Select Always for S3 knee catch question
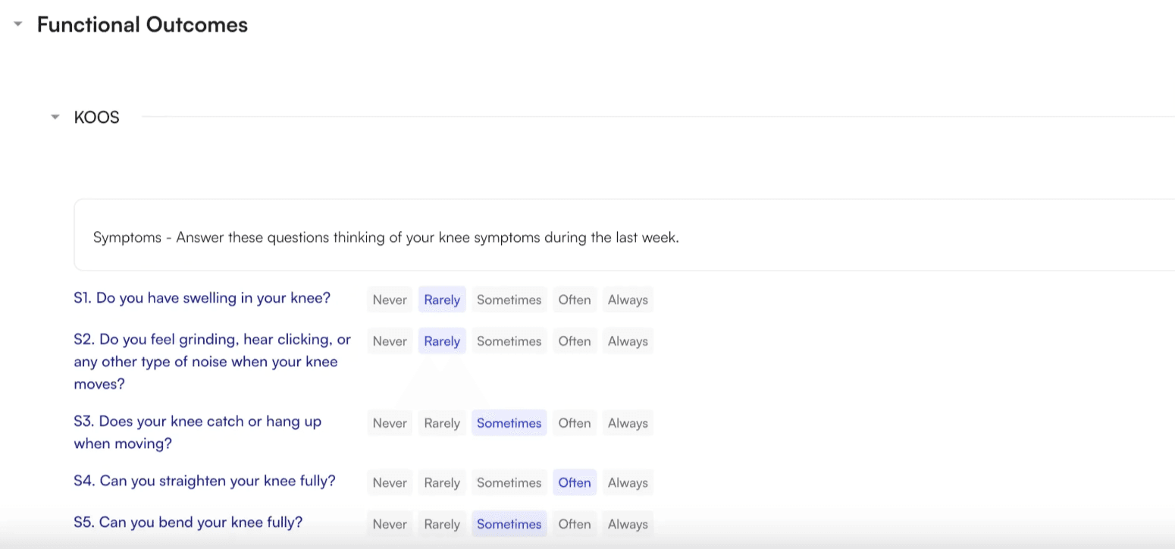1175x549 pixels. [x=628, y=423]
